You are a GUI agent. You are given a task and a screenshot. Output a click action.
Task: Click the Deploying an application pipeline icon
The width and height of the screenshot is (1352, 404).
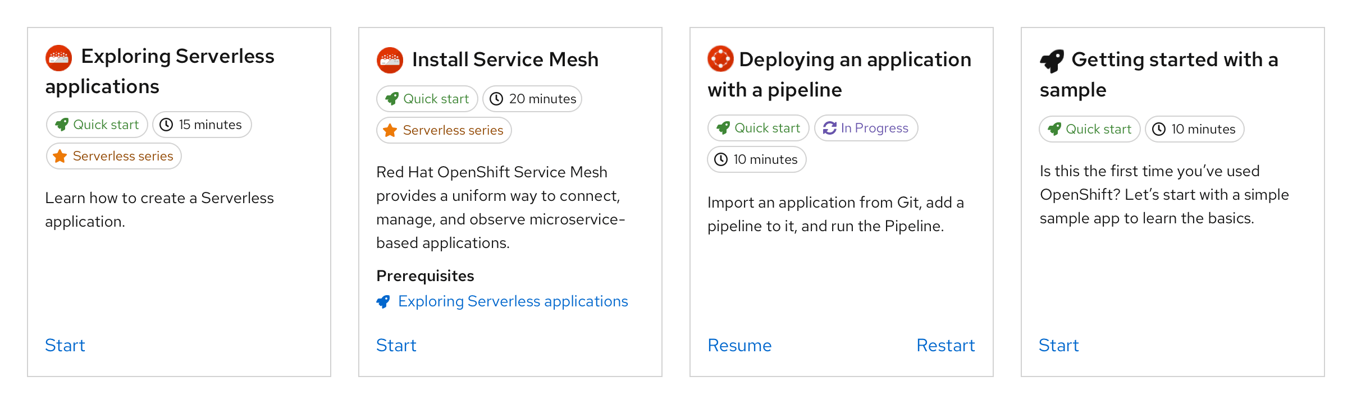tap(720, 59)
